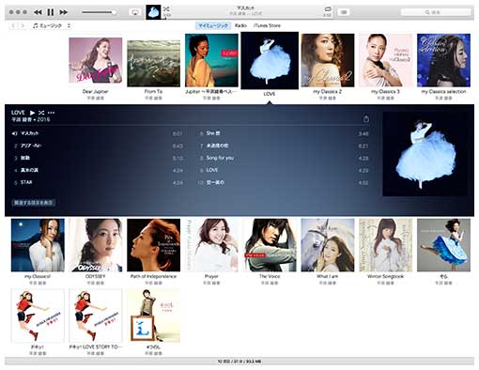The height and width of the screenshot is (370, 479).
Task: Select track 8 Song for you
Action: (284, 158)
